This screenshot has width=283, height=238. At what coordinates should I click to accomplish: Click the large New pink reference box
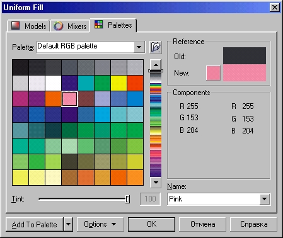pyautogui.click(x=245, y=72)
